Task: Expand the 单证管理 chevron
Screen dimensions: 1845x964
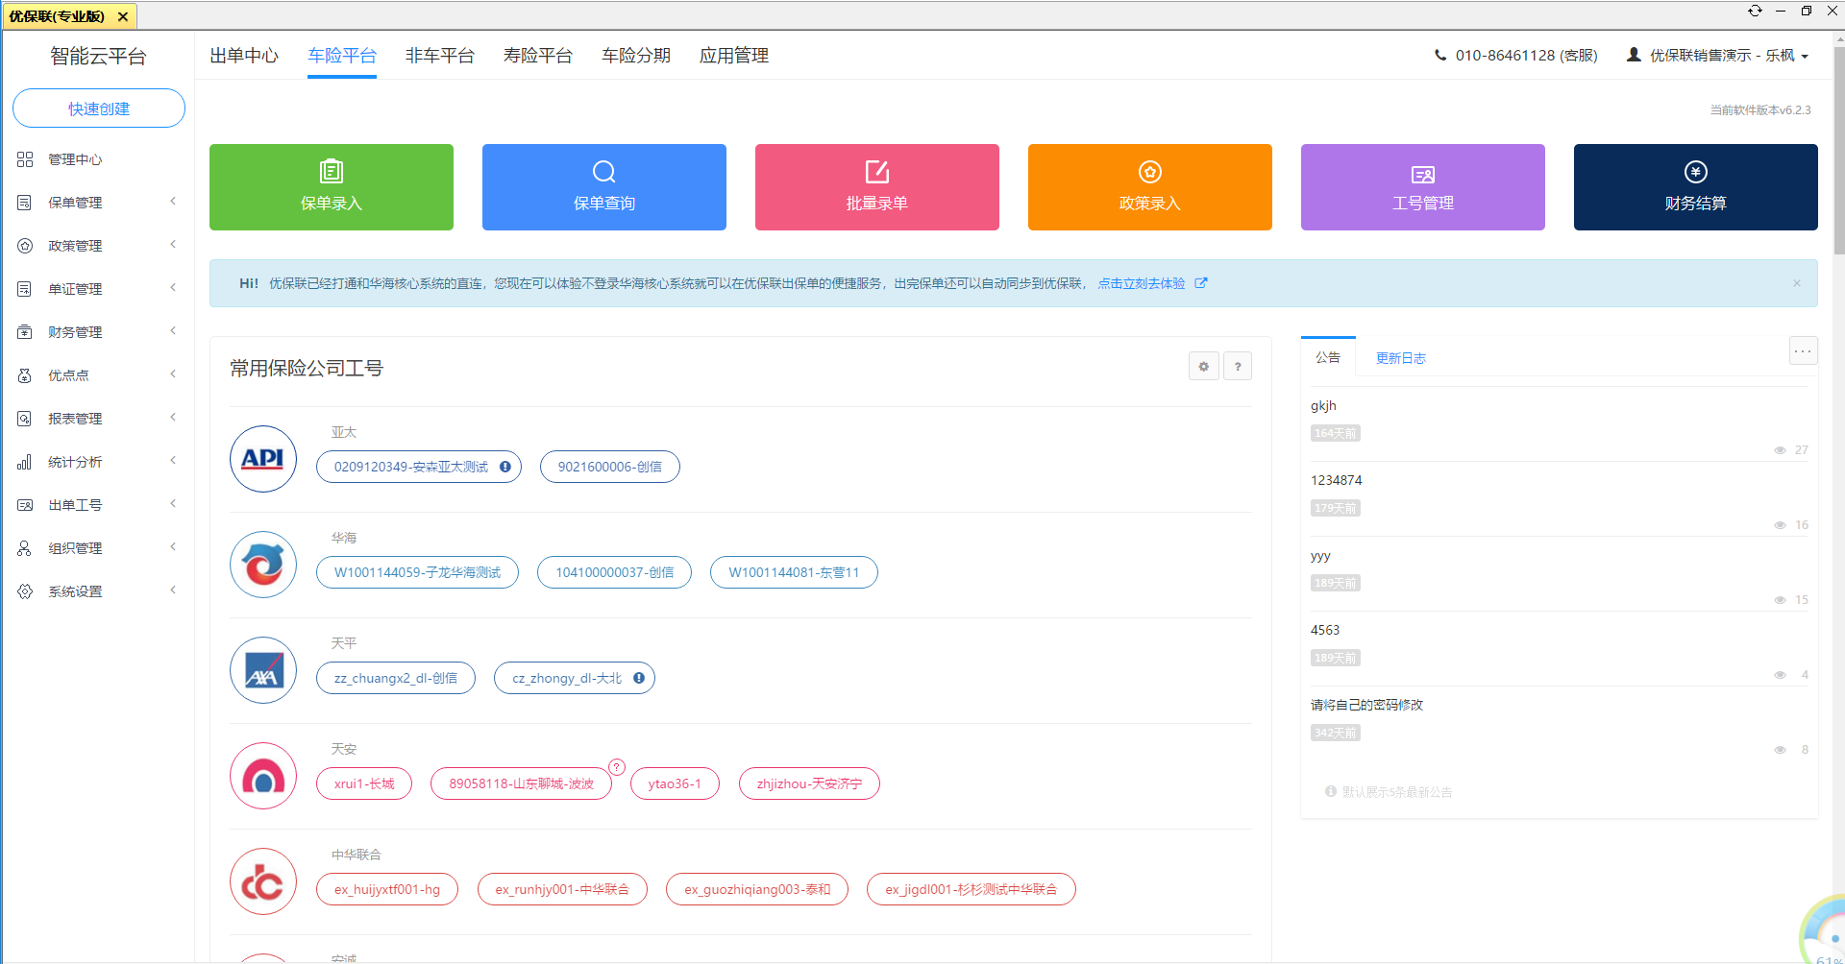Action: (173, 288)
